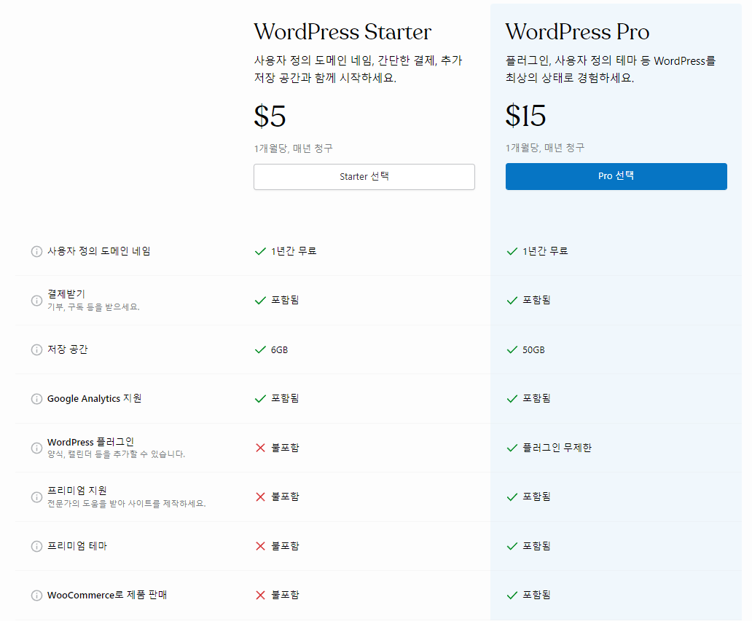
Task: Click Starter checkmark in Google Analytics row
Action: 260,399
